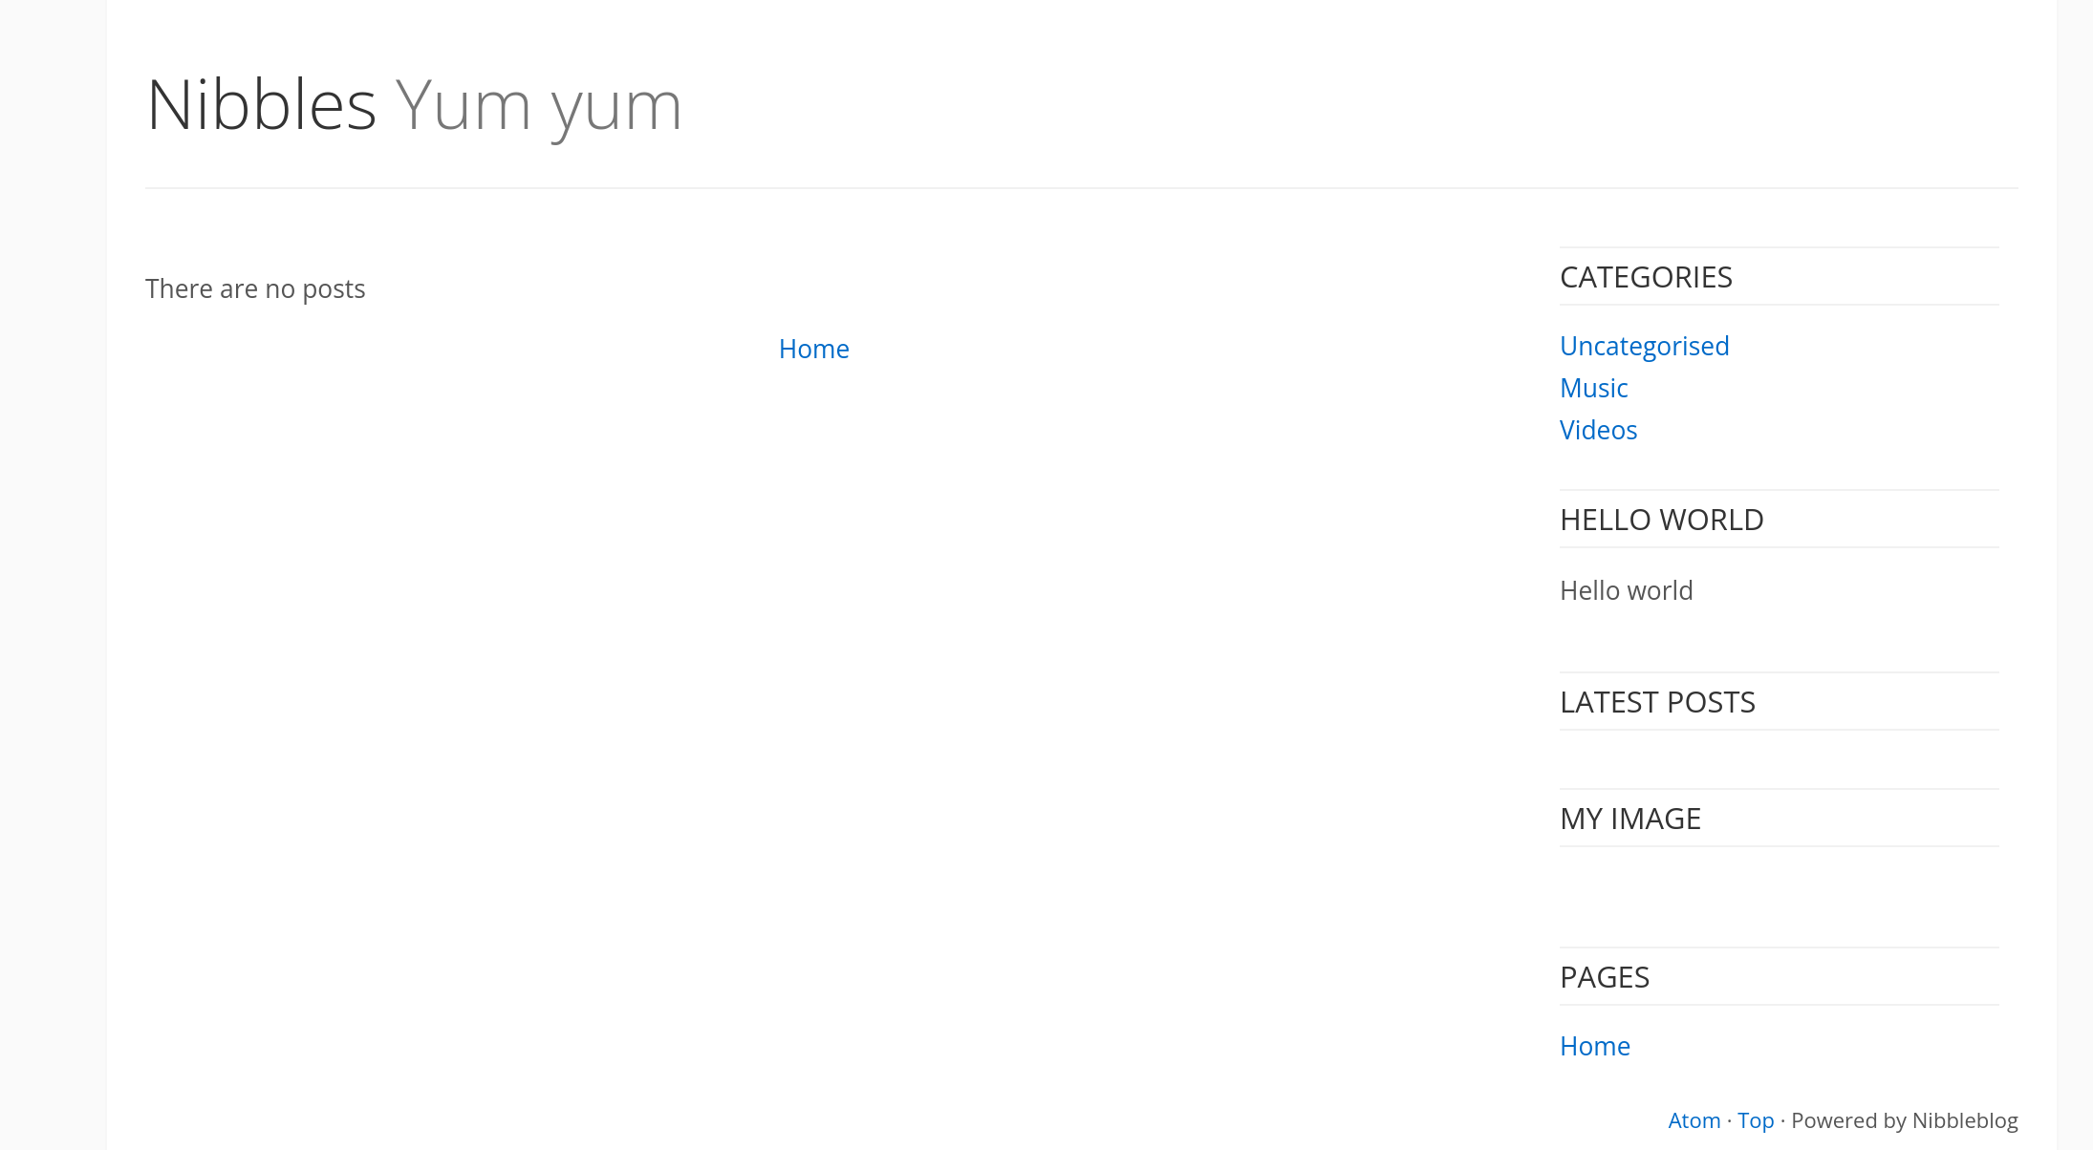Screen dimensions: 2093x1150
Task: Jump to Top via the footer link
Action: tap(1755, 1120)
